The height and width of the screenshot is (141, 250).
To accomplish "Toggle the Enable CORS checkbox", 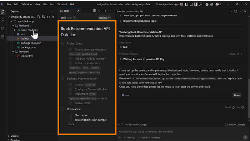I will [x=70, y=103].
